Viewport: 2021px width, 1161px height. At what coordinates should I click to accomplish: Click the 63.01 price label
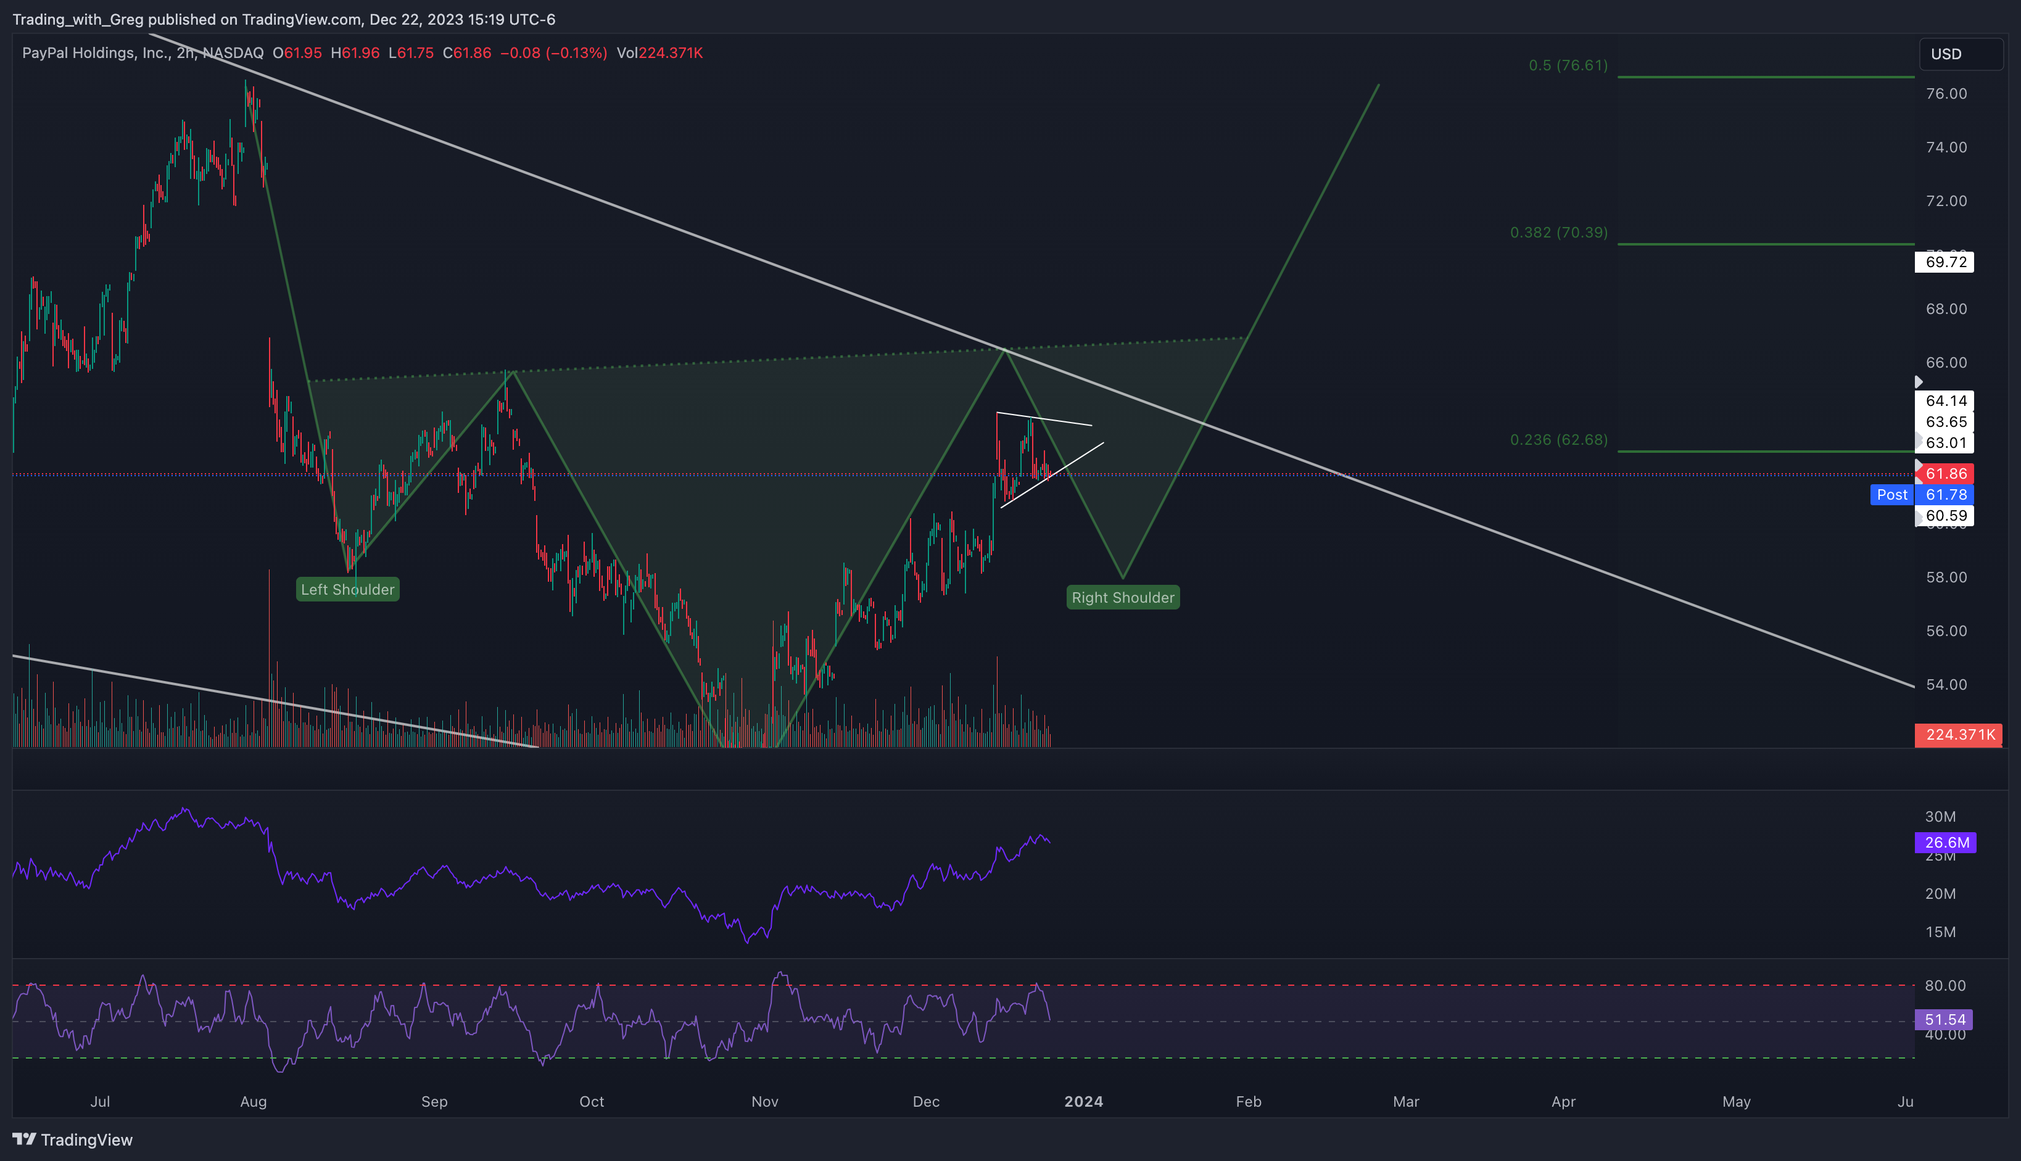(1945, 442)
